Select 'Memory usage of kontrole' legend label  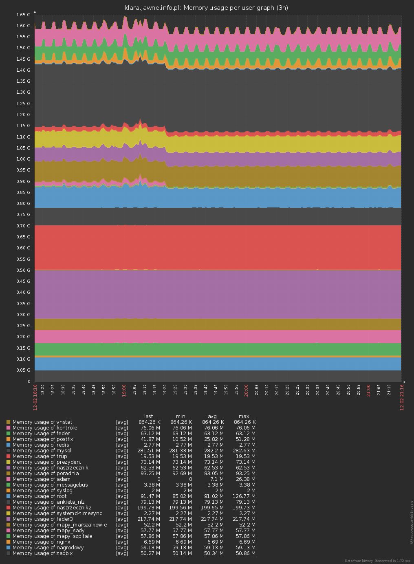pyautogui.click(x=45, y=428)
